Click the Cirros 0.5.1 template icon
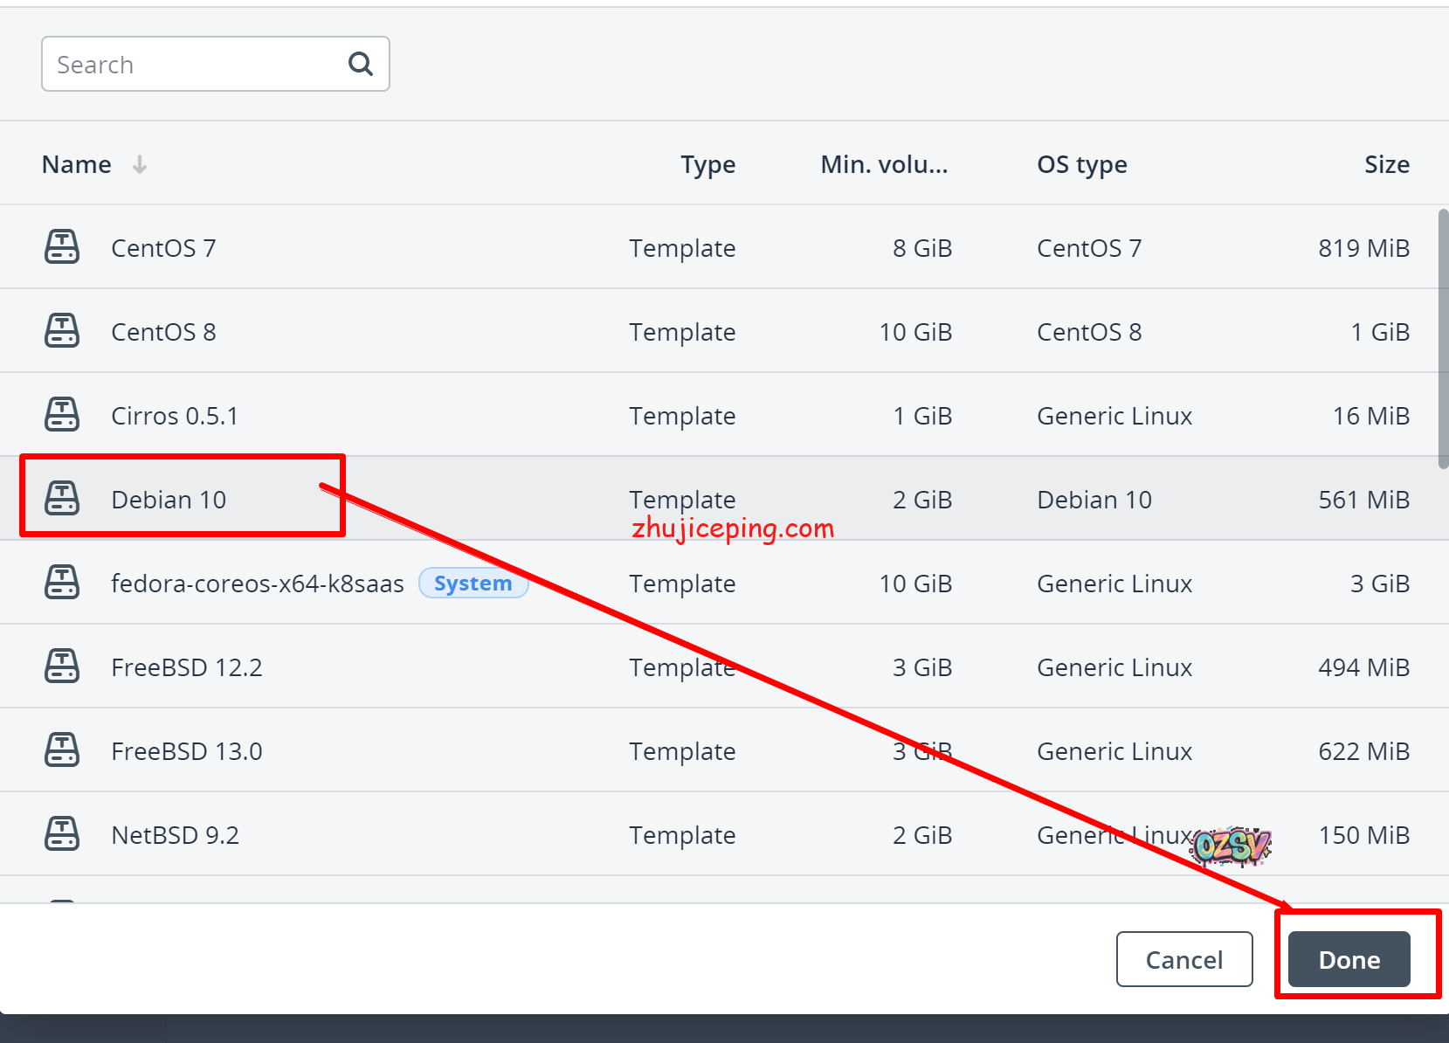Screen dimensions: 1449x1043 [x=62, y=415]
